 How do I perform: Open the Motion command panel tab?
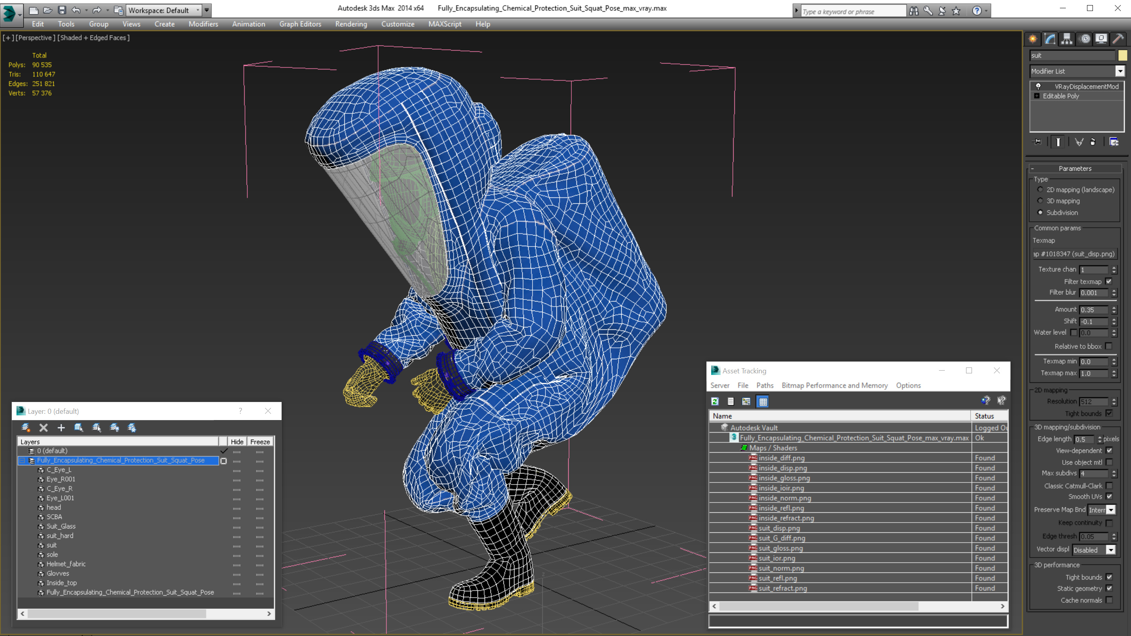click(x=1084, y=38)
